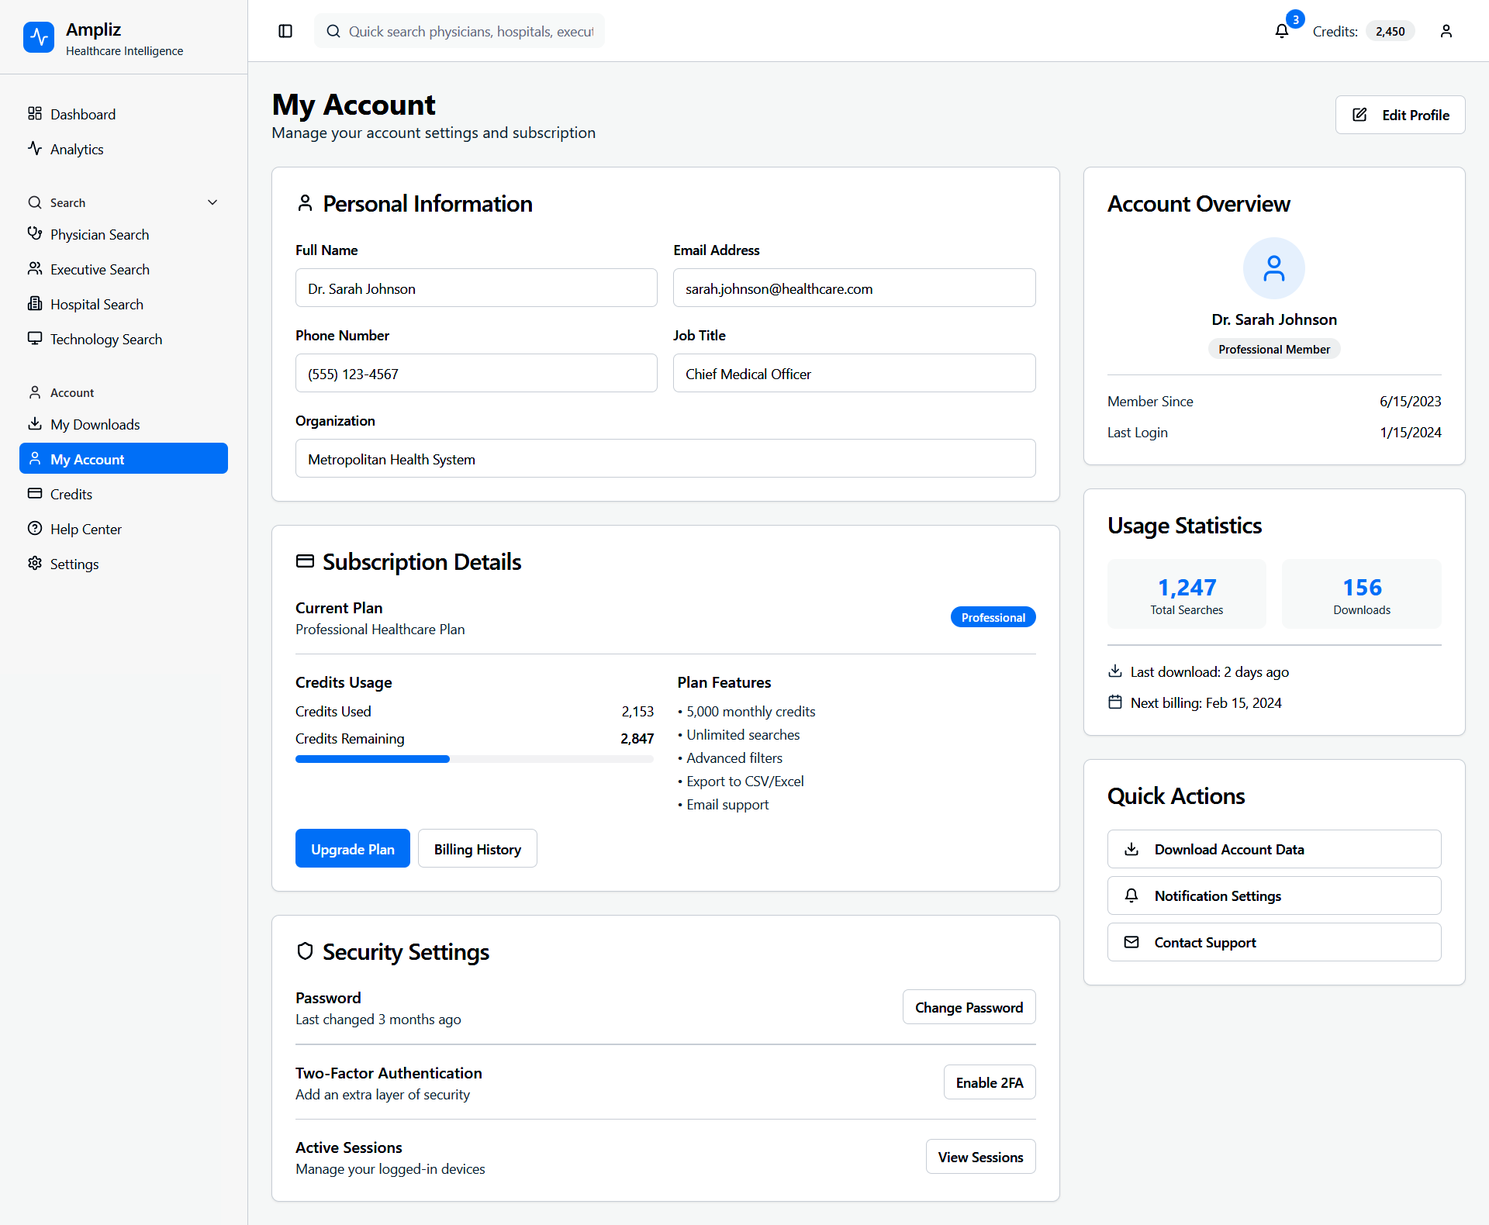Click Download Account Data quick action

tap(1273, 849)
